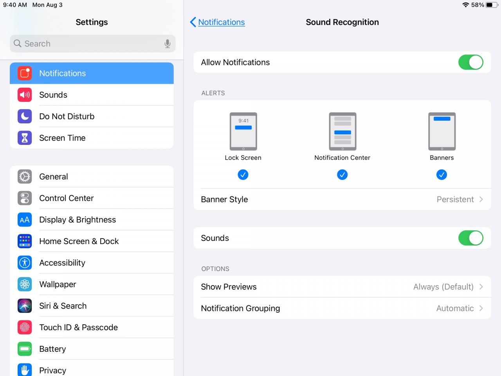This screenshot has width=501, height=376.
Task: Open Accessibility settings
Action: click(x=92, y=263)
